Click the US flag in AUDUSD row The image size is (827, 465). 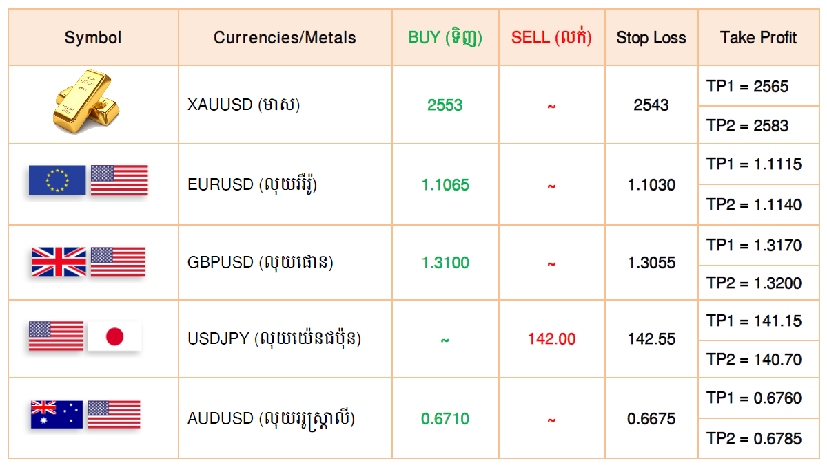click(114, 415)
